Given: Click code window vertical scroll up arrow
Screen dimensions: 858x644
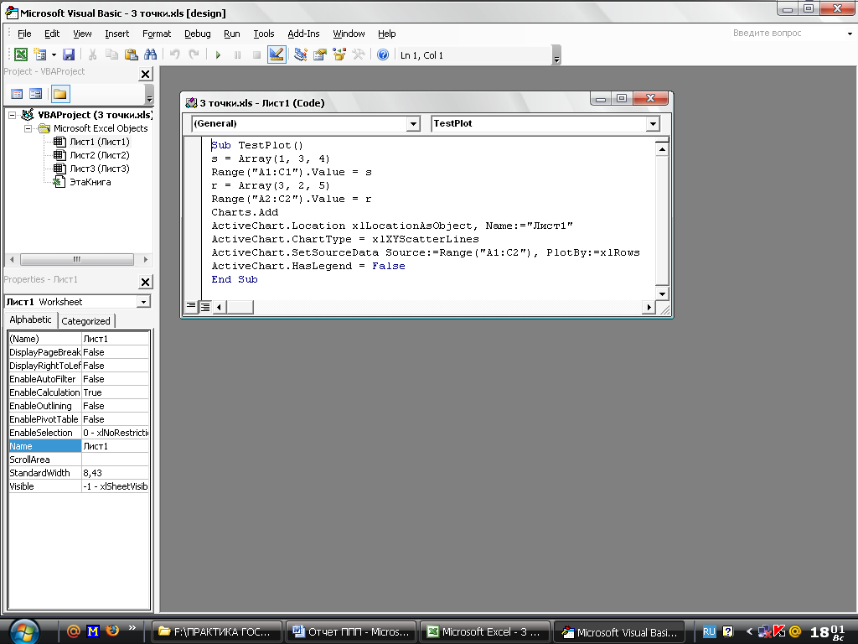Looking at the screenshot, I should coord(662,149).
